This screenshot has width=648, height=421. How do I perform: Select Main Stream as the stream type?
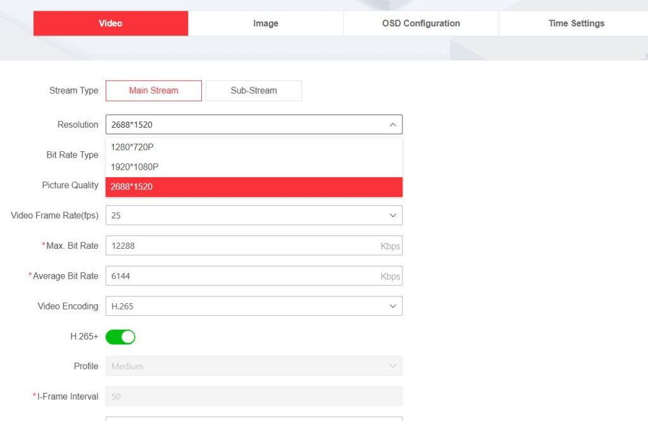click(154, 91)
